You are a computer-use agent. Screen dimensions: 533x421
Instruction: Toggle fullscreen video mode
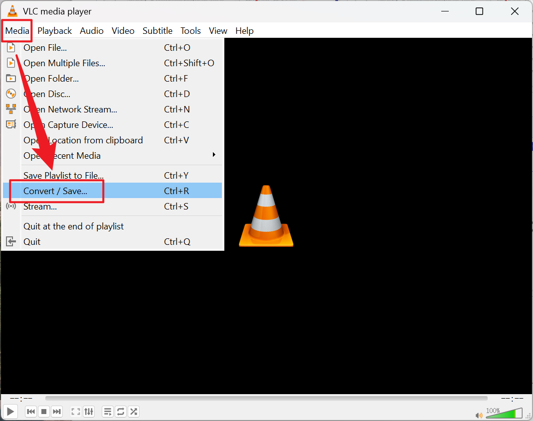coord(75,412)
